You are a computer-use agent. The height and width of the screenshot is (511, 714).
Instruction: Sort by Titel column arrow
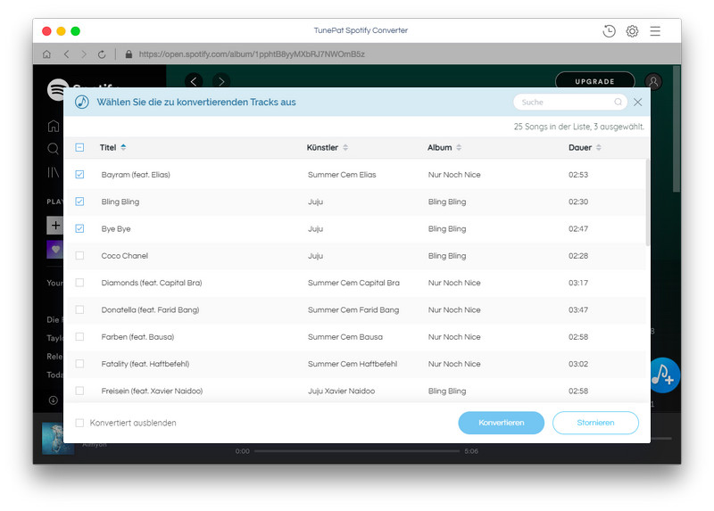(123, 147)
